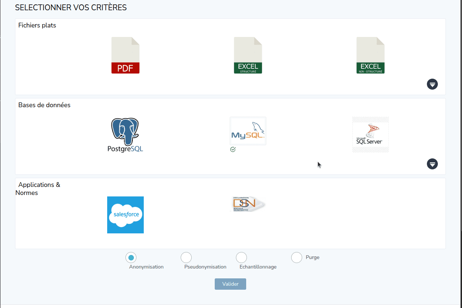
Task: Select the PDF file type icon
Action: pos(125,55)
